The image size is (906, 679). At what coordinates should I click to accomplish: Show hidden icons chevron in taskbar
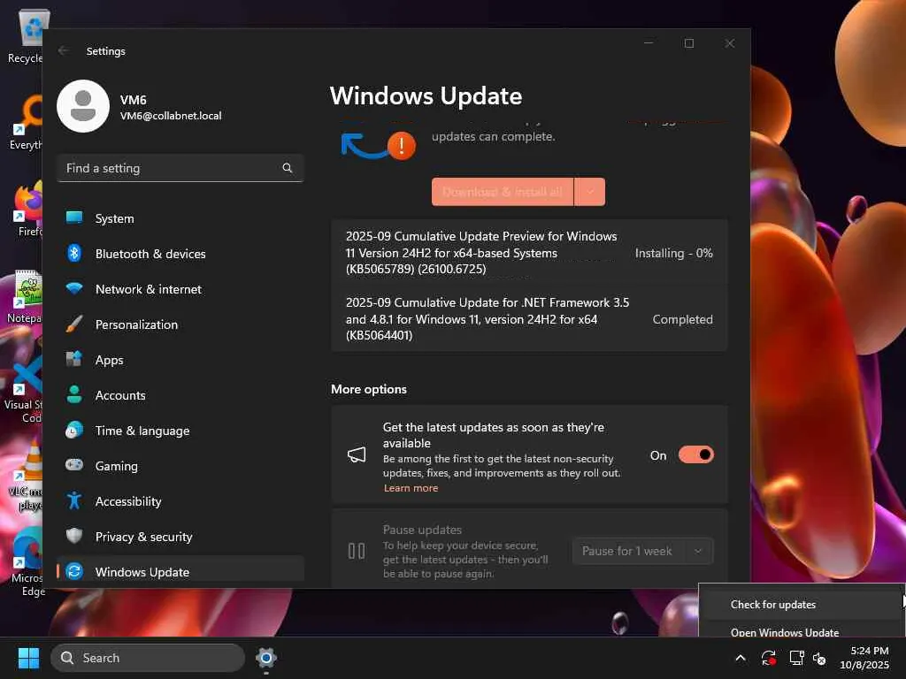click(741, 658)
